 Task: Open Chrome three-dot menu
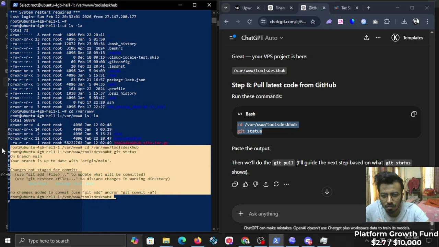[x=427, y=22]
